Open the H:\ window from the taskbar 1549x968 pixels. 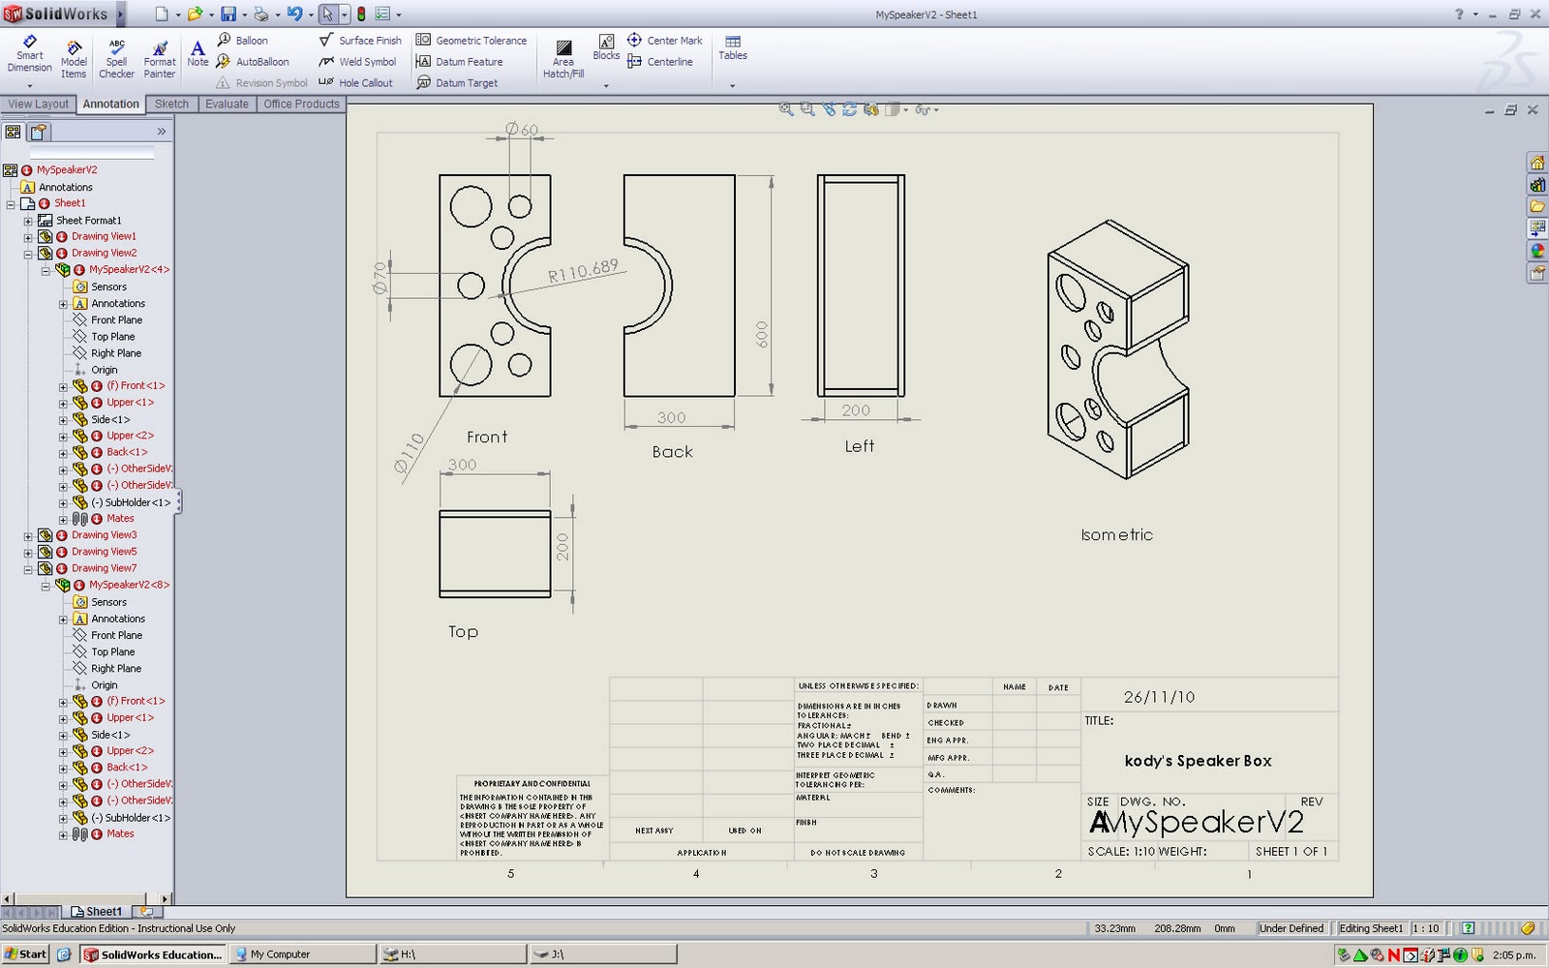[452, 954]
